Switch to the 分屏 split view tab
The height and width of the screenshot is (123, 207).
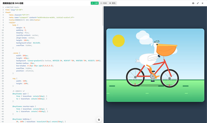95,3
